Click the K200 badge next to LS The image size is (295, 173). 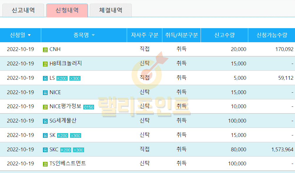pyautogui.click(x=62, y=78)
